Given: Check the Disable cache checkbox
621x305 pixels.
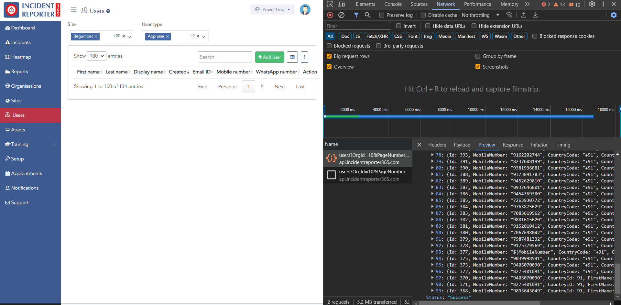Looking at the screenshot, I should pos(423,15).
